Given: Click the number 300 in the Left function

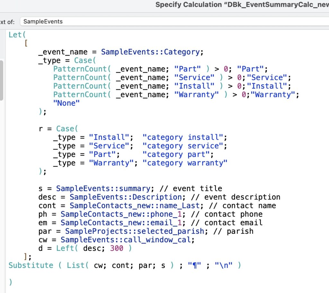Looking at the screenshot, I should 116,248.
